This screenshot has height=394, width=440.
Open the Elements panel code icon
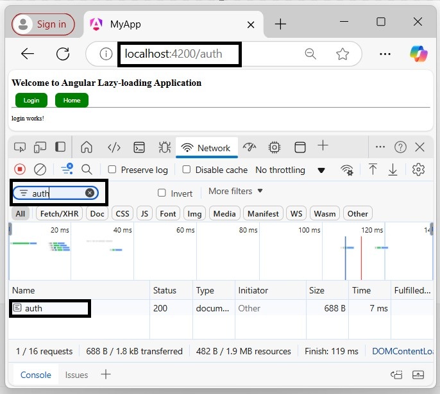114,147
